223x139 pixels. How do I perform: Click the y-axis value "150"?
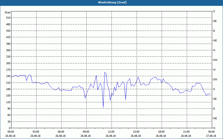coord(8,96)
